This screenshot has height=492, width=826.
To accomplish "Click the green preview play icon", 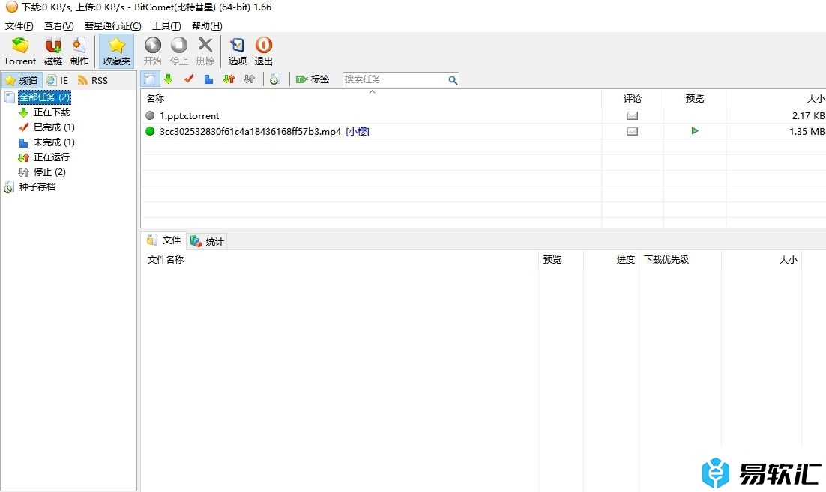I will (x=695, y=130).
